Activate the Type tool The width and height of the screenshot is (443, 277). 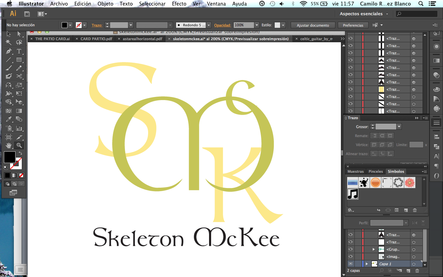pos(19,52)
